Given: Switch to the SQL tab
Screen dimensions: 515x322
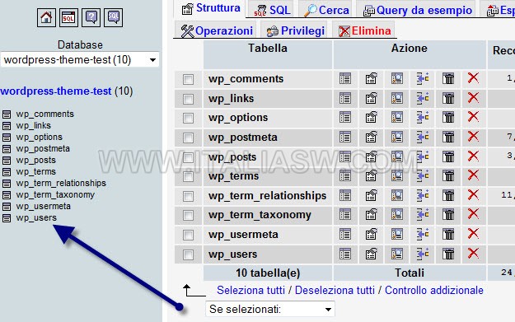Looking at the screenshot, I should click(272, 10).
